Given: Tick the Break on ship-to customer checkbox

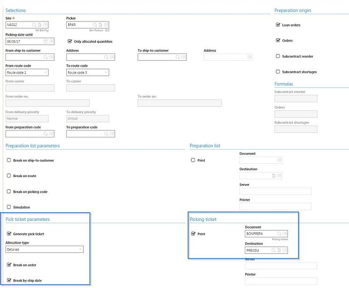Looking at the screenshot, I should (x=9, y=160).
